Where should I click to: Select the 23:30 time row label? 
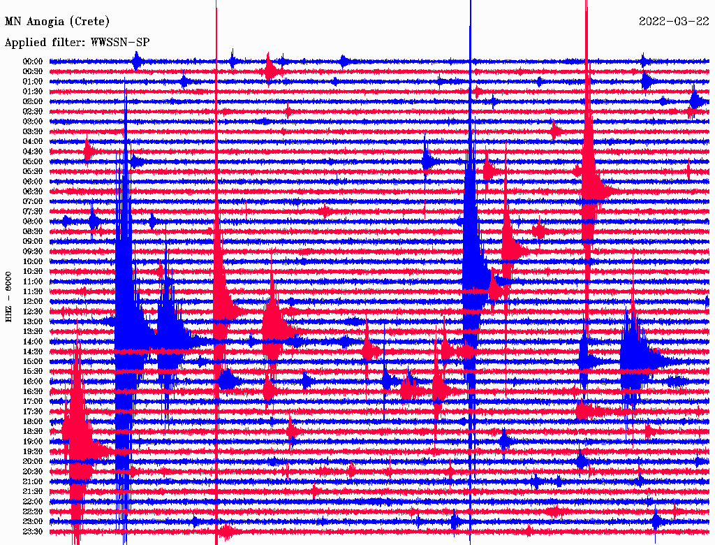point(33,532)
